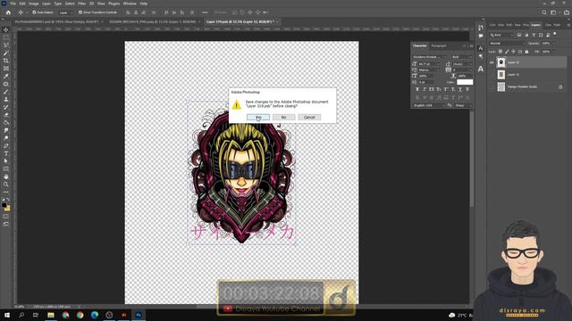Select the Magic Wand tool

click(6, 53)
